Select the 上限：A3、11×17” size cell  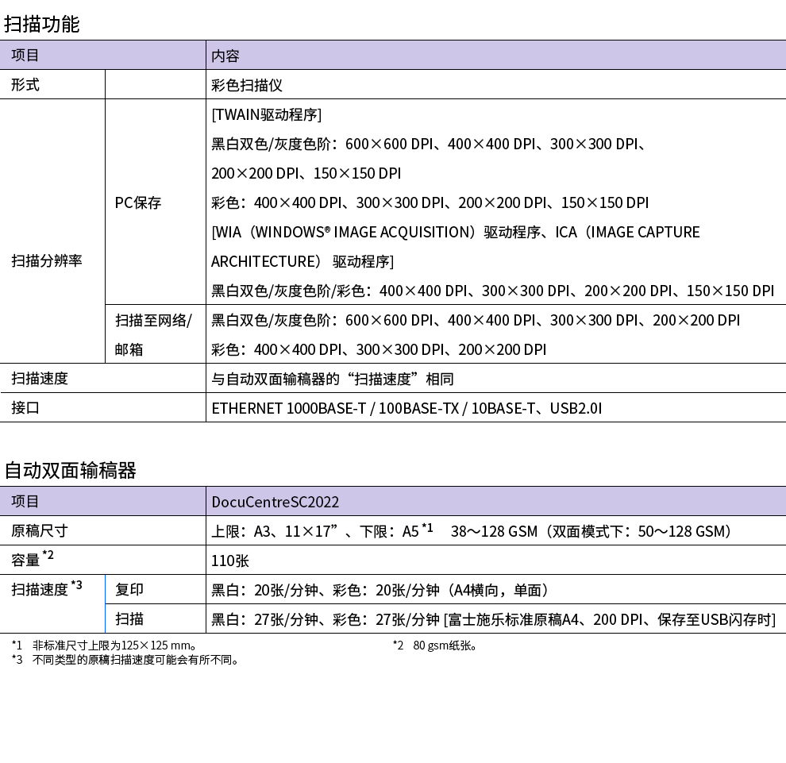[x=472, y=531]
